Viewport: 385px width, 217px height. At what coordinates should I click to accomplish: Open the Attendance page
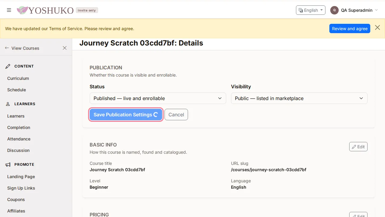(x=19, y=139)
